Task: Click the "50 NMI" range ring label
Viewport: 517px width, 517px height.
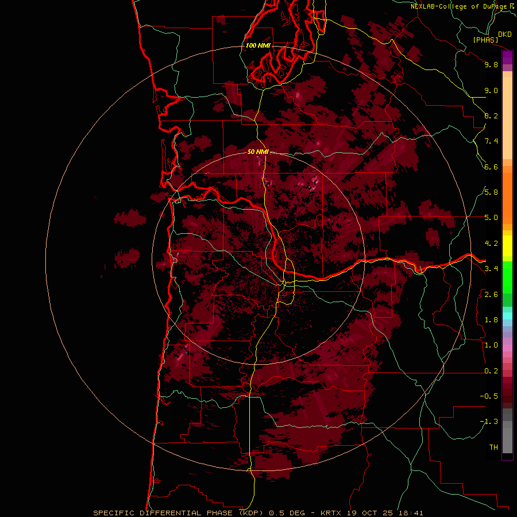Action: click(x=258, y=152)
